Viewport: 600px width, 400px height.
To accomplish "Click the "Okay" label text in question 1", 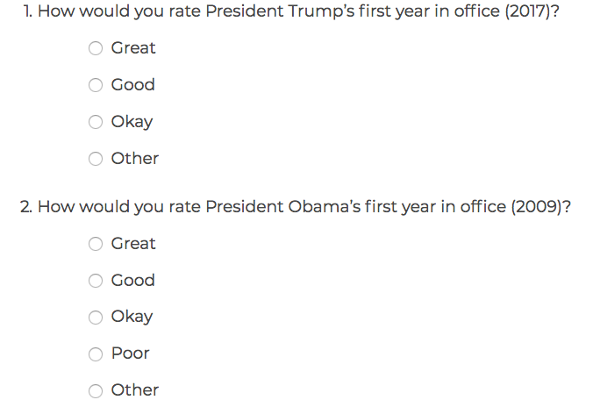I will pyautogui.click(x=132, y=122).
